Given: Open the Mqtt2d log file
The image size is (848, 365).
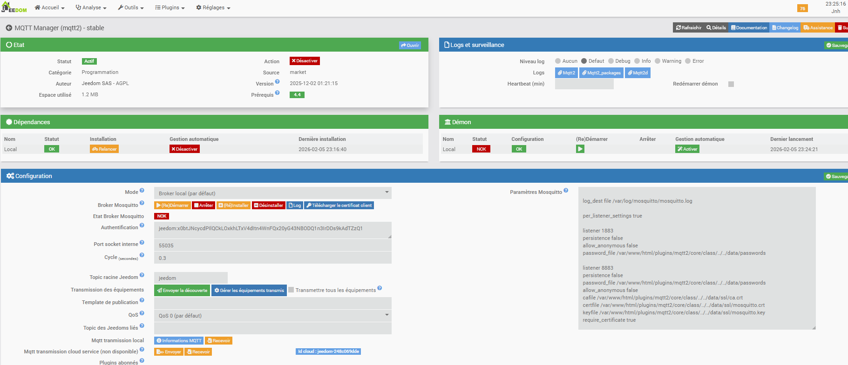Looking at the screenshot, I should point(638,73).
